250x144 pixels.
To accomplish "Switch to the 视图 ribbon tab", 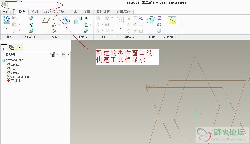I will pyautogui.click(x=87, y=12).
